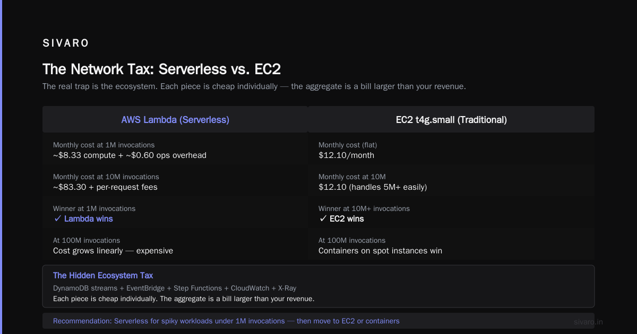Click the DynamoDB streams services line
The width and height of the screenshot is (637, 334).
(175, 288)
